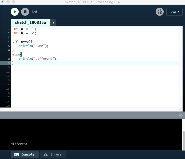
Task: Click the Errors warning triangle icon
Action: (46, 154)
